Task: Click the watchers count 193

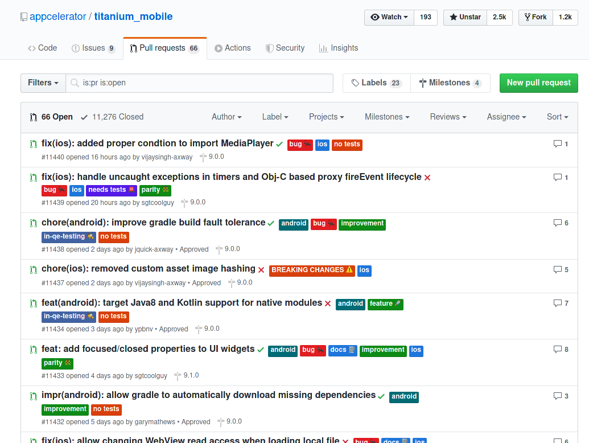Action: (426, 17)
